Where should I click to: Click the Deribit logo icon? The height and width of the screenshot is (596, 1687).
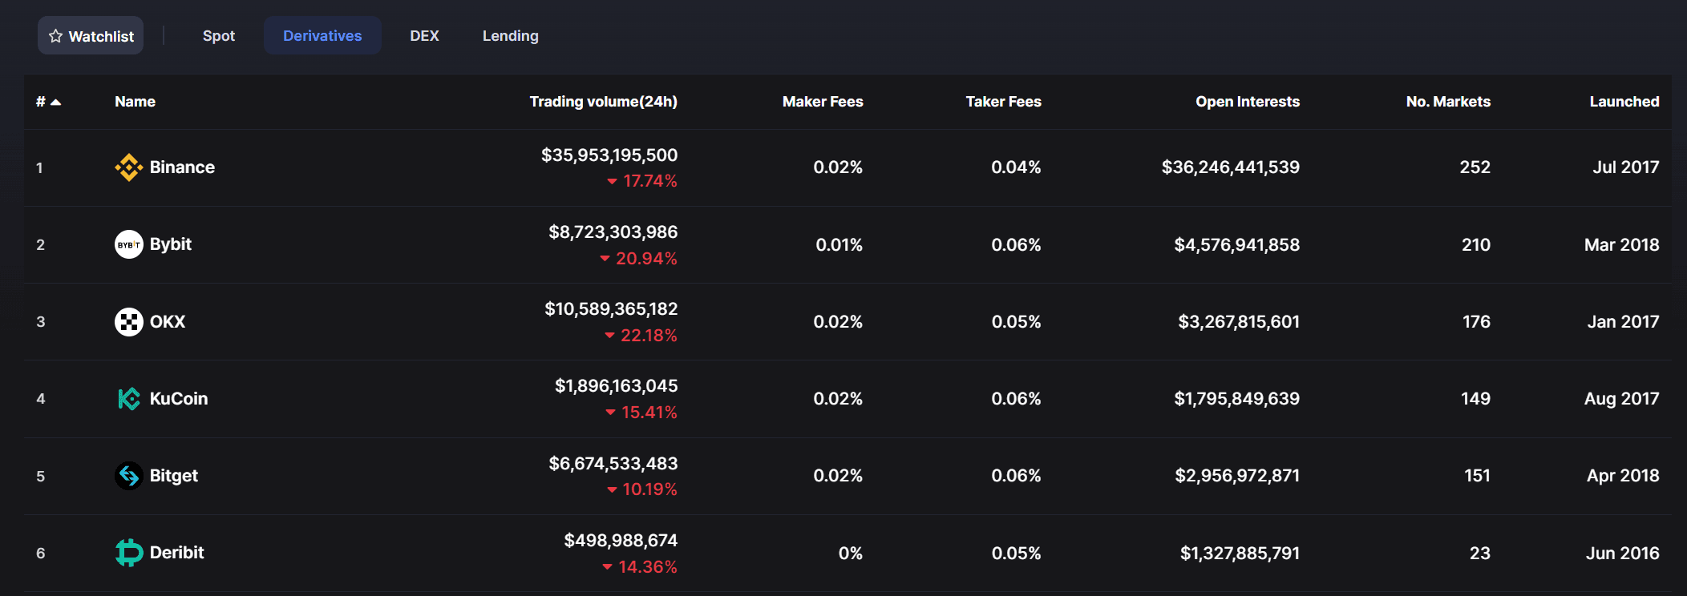click(129, 553)
